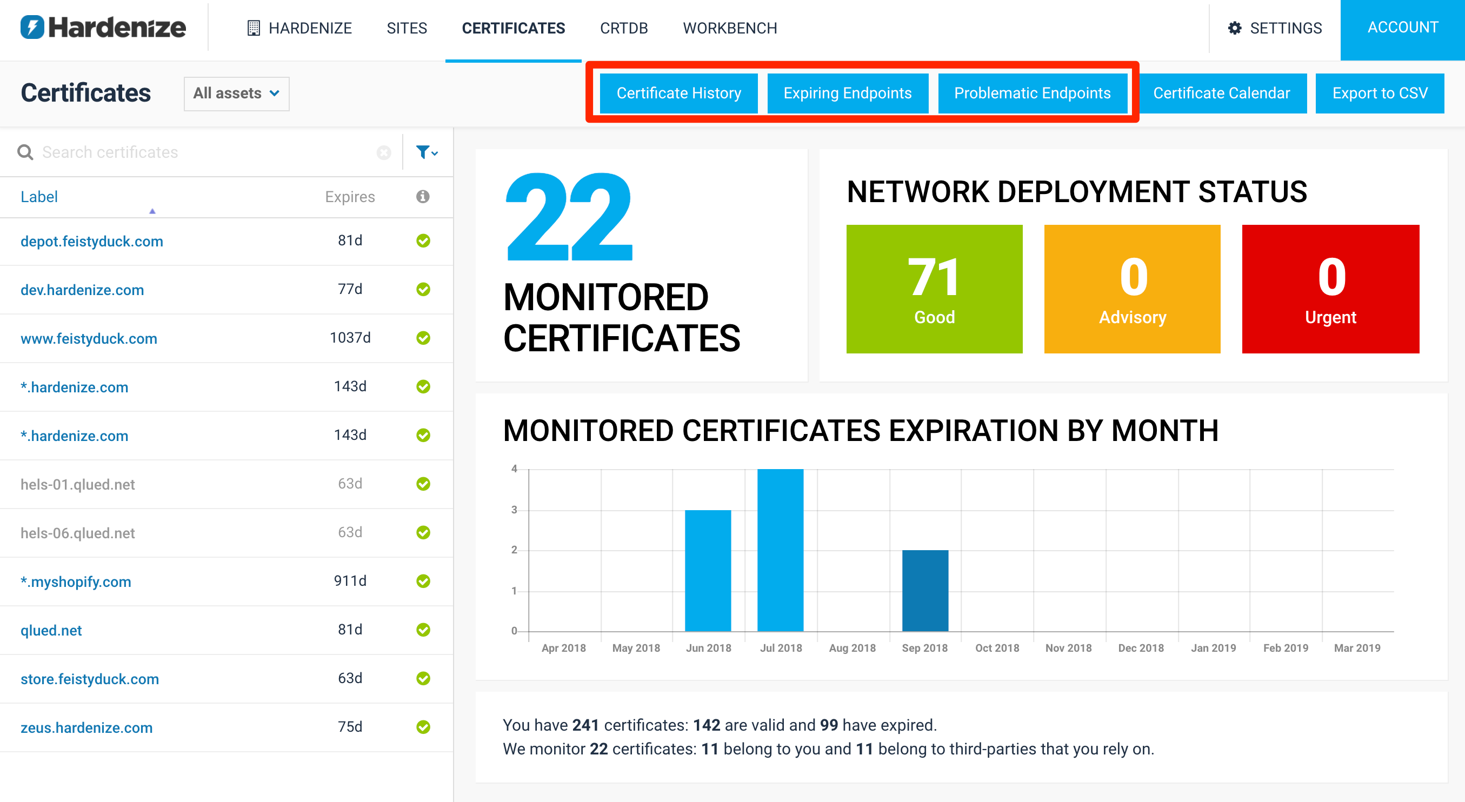Click the Hardenize logo
This screenshot has height=802, width=1465.
point(103,27)
